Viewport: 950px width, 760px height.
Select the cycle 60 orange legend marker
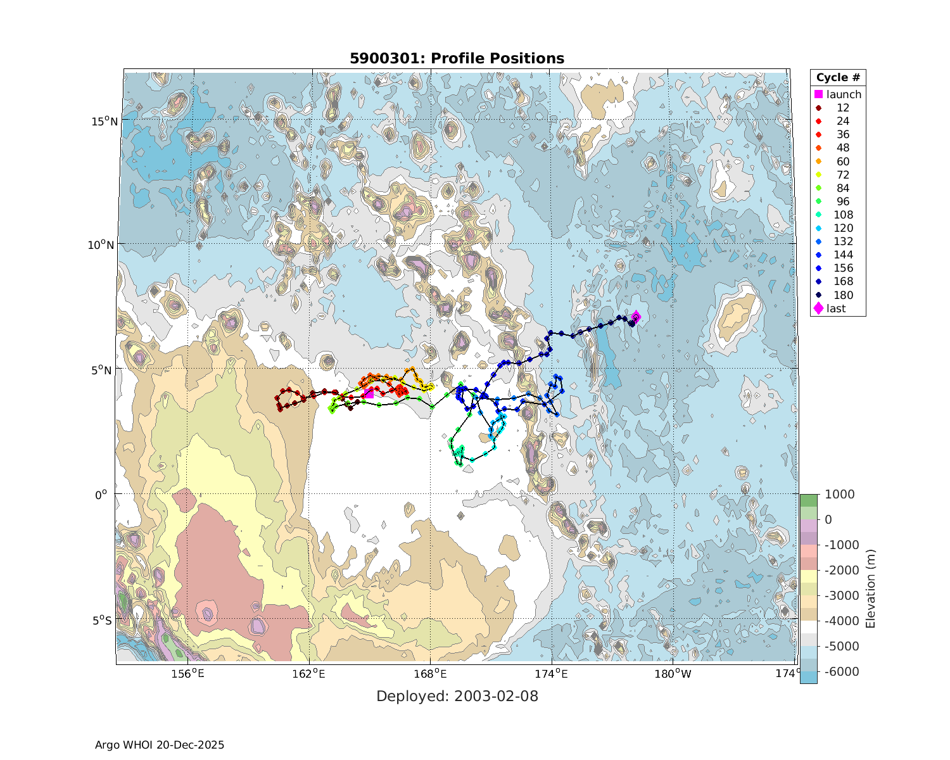(x=818, y=161)
